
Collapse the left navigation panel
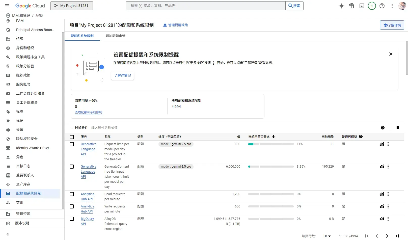coord(8,234)
